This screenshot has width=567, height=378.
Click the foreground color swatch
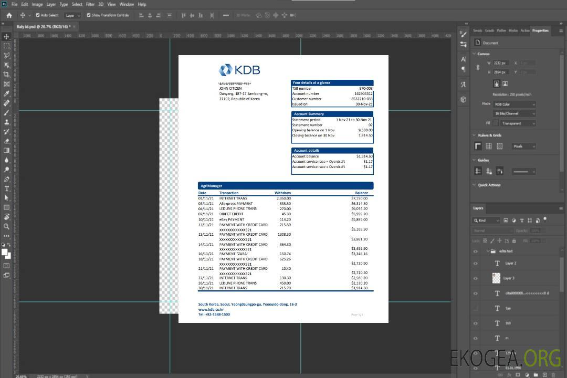click(x=5, y=252)
